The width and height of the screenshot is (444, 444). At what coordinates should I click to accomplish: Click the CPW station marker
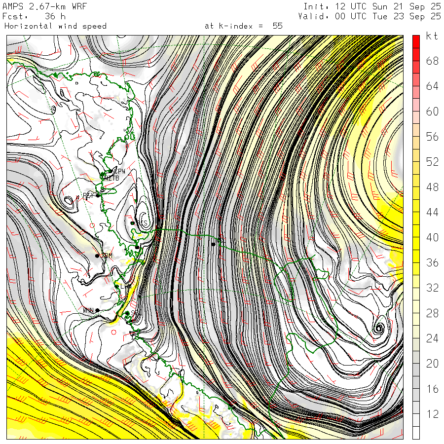click(x=110, y=171)
